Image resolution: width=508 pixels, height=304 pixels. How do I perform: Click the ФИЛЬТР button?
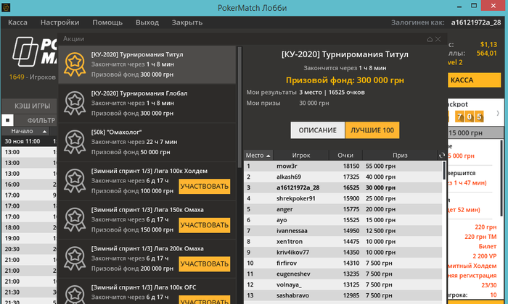pos(36,120)
